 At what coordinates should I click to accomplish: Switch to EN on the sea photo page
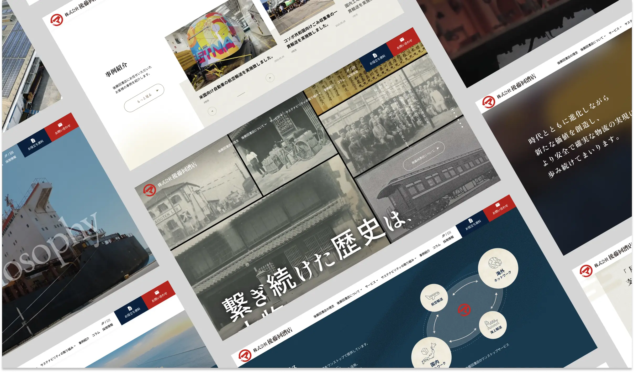(x=108, y=321)
